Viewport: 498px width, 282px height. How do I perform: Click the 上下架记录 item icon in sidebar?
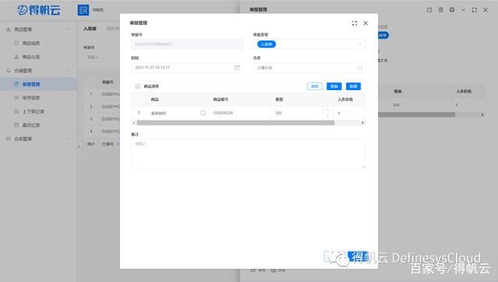click(16, 111)
